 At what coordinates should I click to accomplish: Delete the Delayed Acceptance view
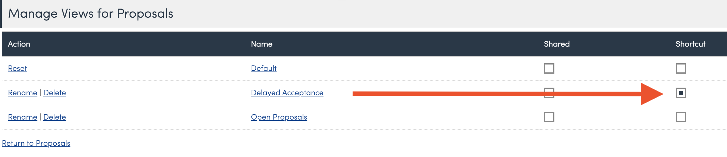point(55,93)
